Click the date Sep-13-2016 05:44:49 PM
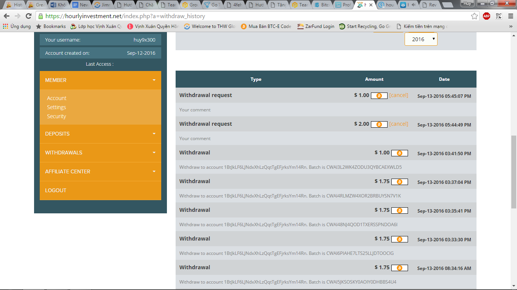 pos(444,125)
